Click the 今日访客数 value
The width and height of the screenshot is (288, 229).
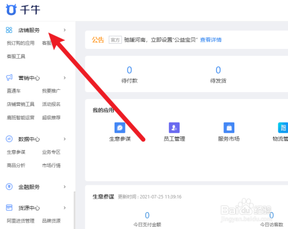(x=271, y=215)
